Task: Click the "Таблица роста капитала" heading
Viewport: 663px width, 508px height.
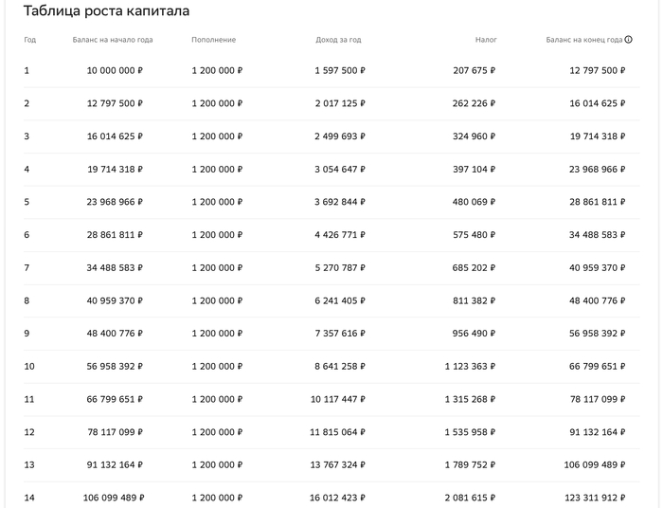Action: 106,11
